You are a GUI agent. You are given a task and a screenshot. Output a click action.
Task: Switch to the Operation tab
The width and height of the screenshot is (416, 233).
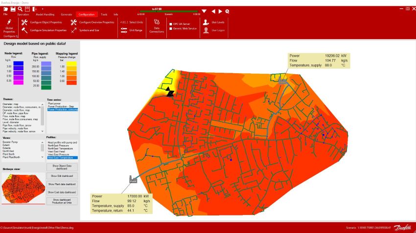point(23,15)
